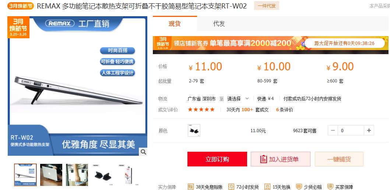Viewport: 390px width, 190px height.
Task: Click the 3月焕新节 badge beside title
Action: [21, 6]
